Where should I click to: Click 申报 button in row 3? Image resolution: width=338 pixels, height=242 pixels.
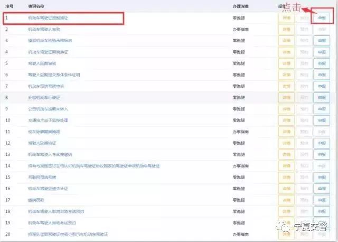point(322,41)
